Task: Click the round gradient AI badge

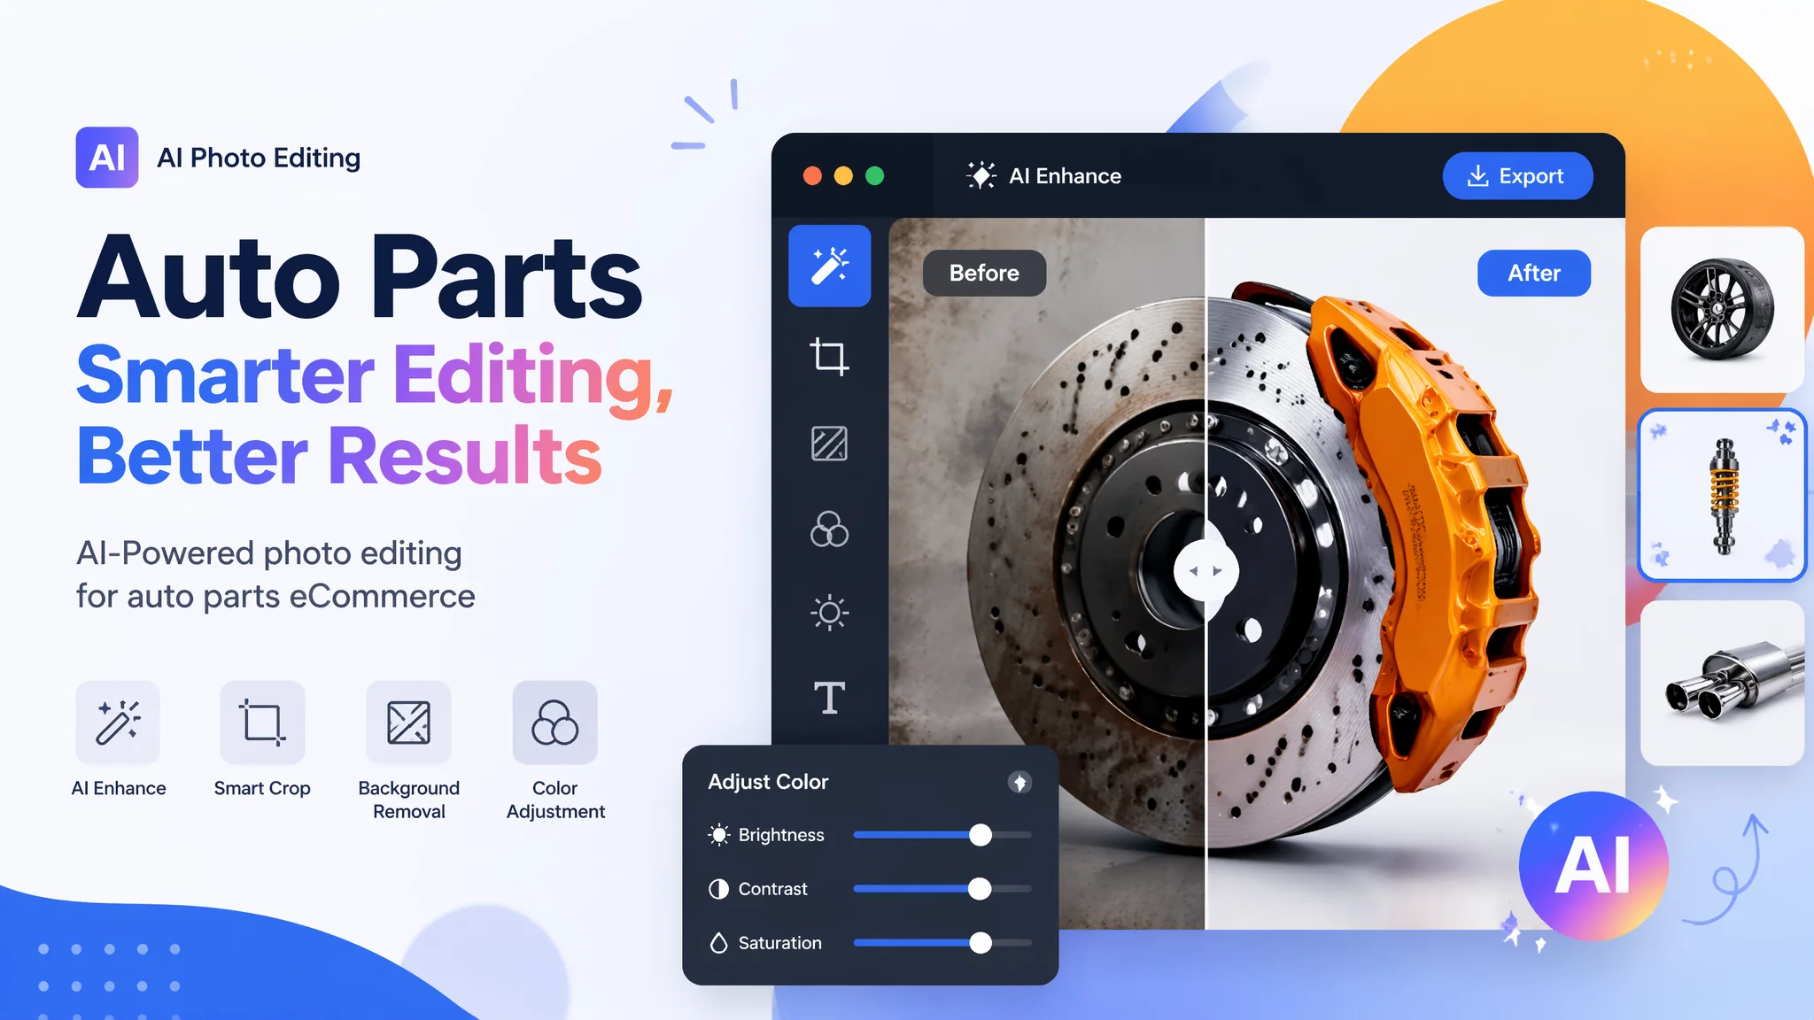Action: (x=1593, y=866)
